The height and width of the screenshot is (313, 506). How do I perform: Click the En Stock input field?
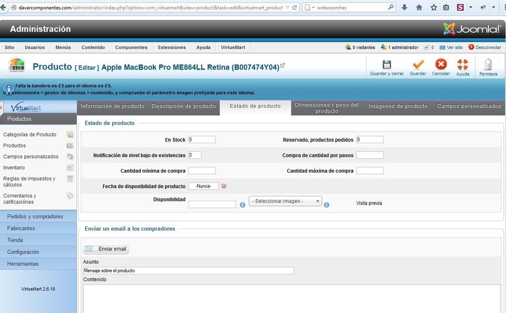[x=201, y=139]
